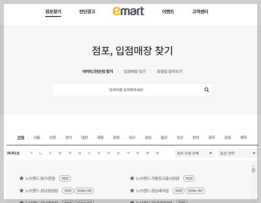Screen dimensions: 261x203
Task: Filter by initial consonant ㅁ
Action: pyautogui.click(x=70, y=153)
